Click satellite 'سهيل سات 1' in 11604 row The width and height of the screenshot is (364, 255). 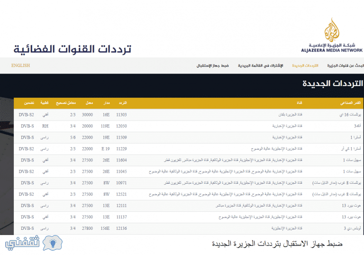(352, 161)
